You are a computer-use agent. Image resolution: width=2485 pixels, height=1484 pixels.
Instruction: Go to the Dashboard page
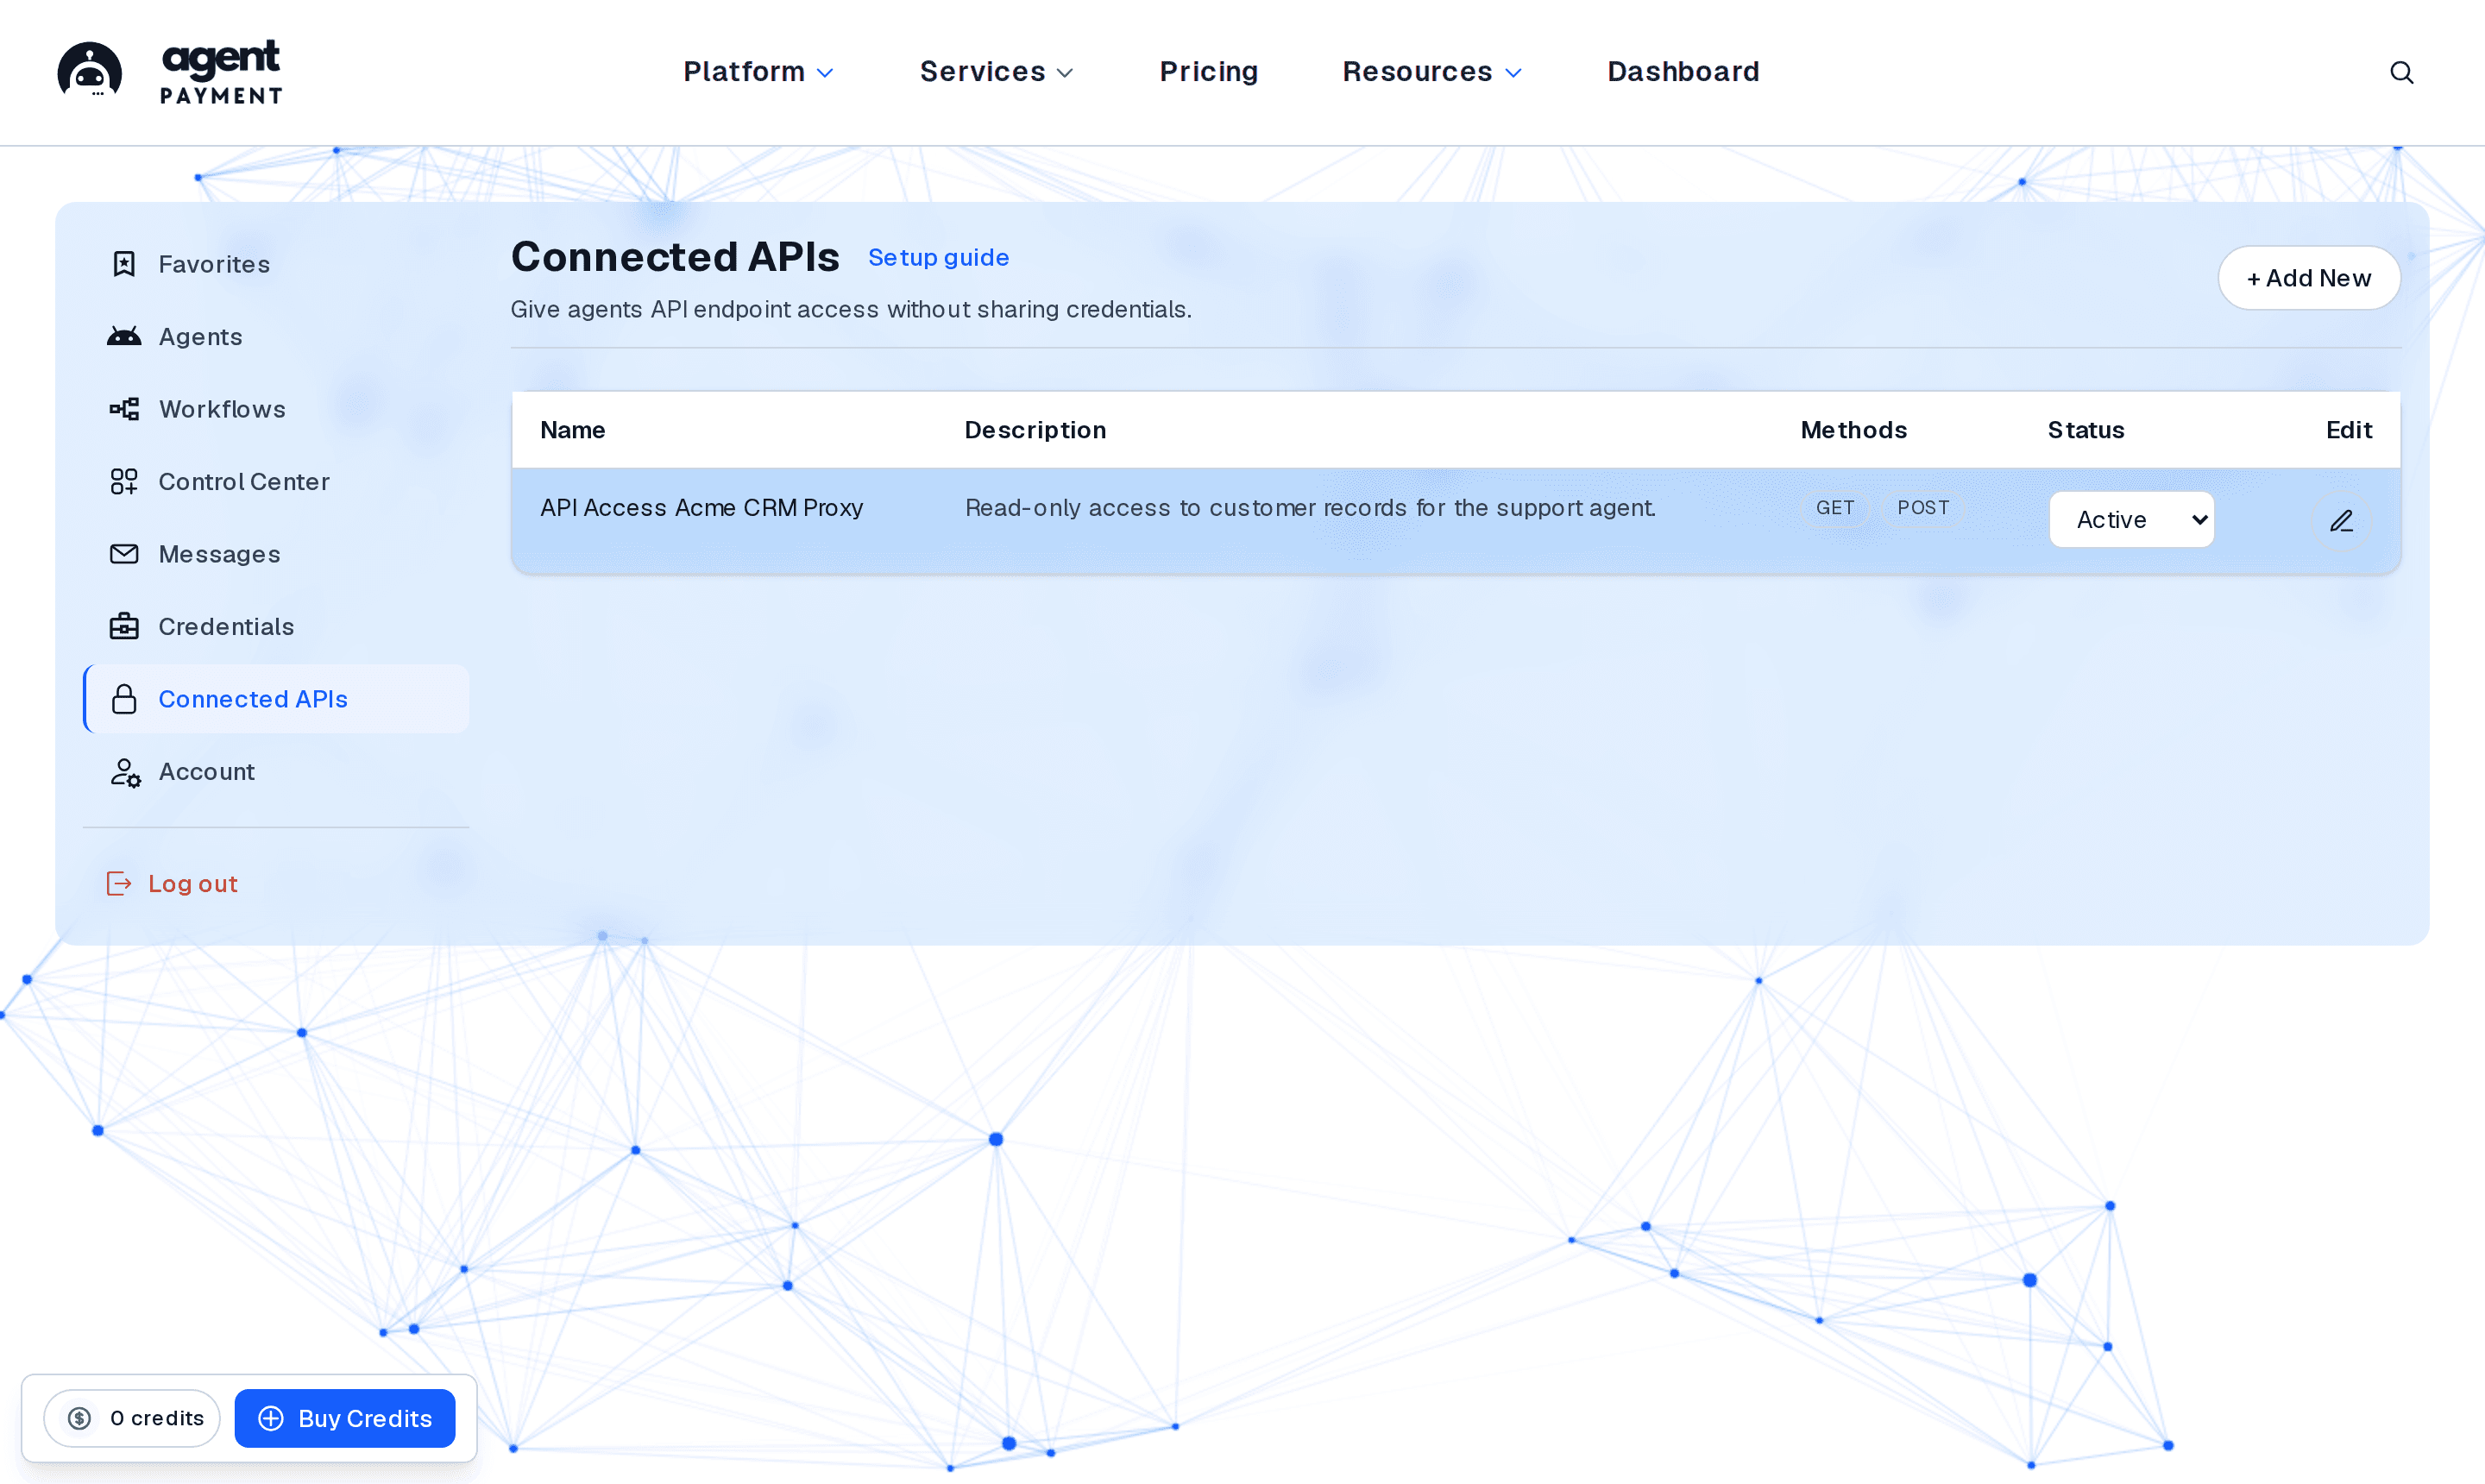tap(1683, 72)
